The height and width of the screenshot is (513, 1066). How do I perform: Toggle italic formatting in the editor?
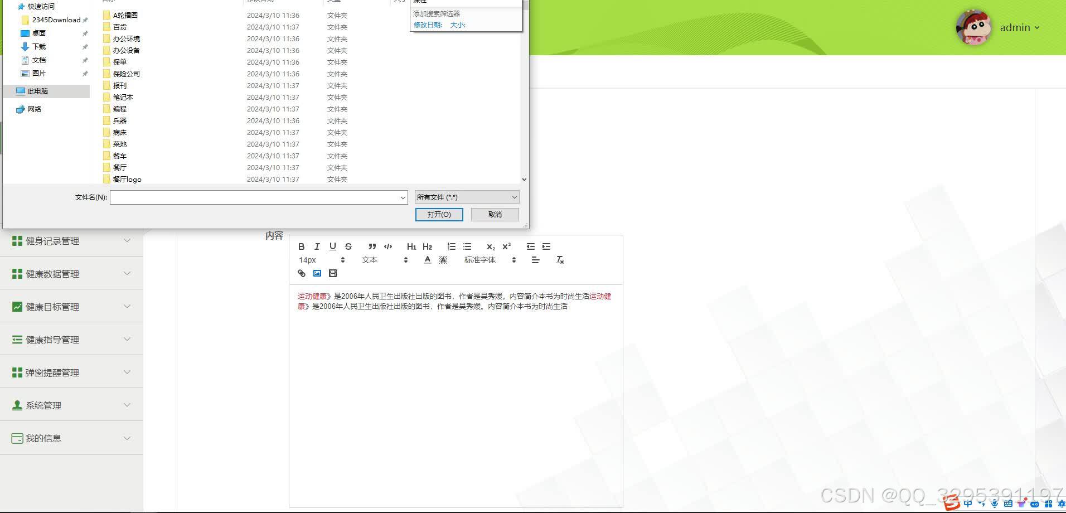(317, 246)
